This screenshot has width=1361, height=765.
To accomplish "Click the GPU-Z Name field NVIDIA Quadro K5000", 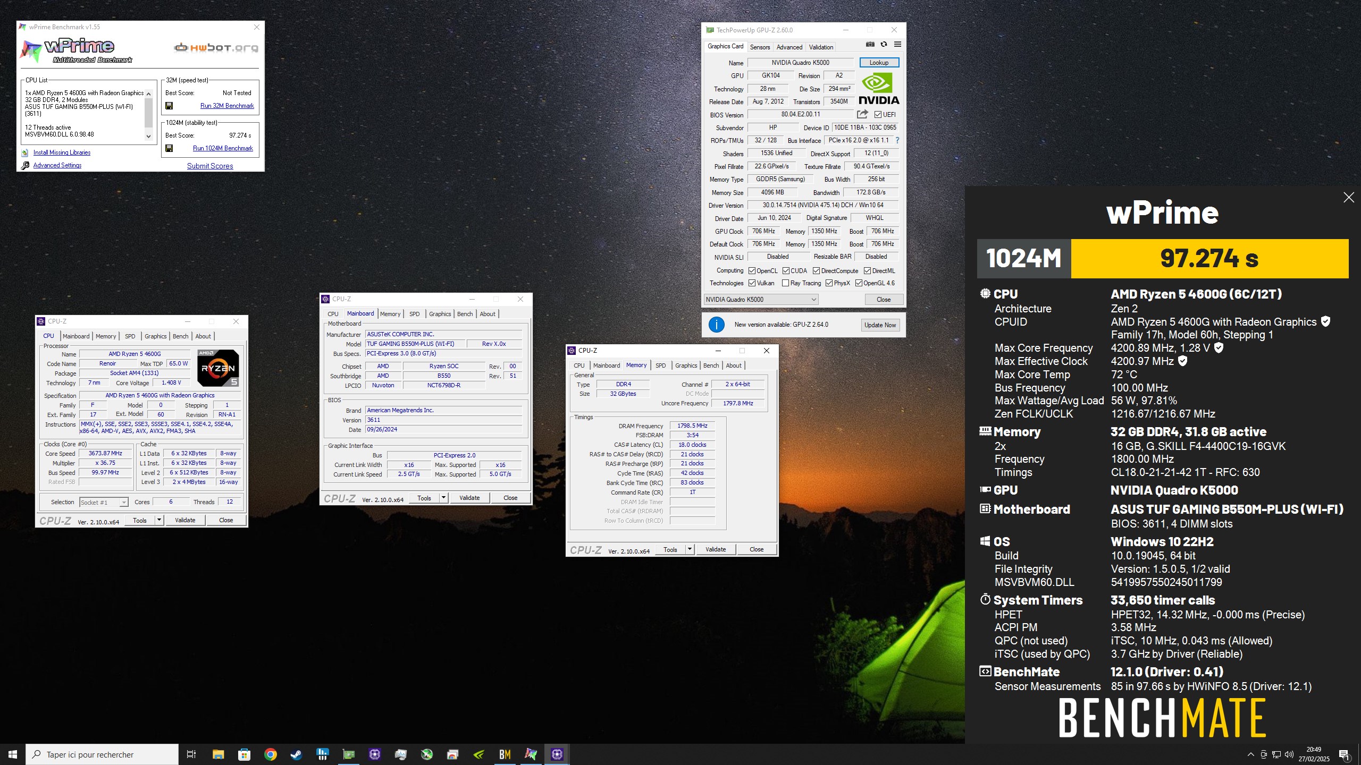I will pyautogui.click(x=800, y=63).
